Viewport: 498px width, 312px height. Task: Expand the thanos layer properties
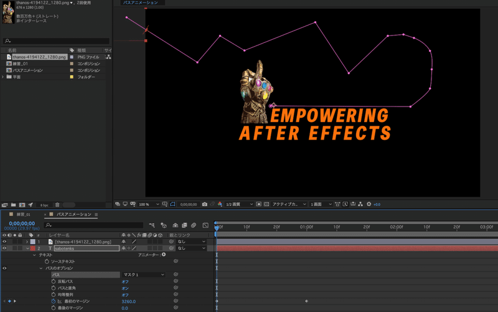[27, 242]
